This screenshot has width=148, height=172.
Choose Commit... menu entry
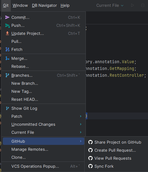click(43, 17)
